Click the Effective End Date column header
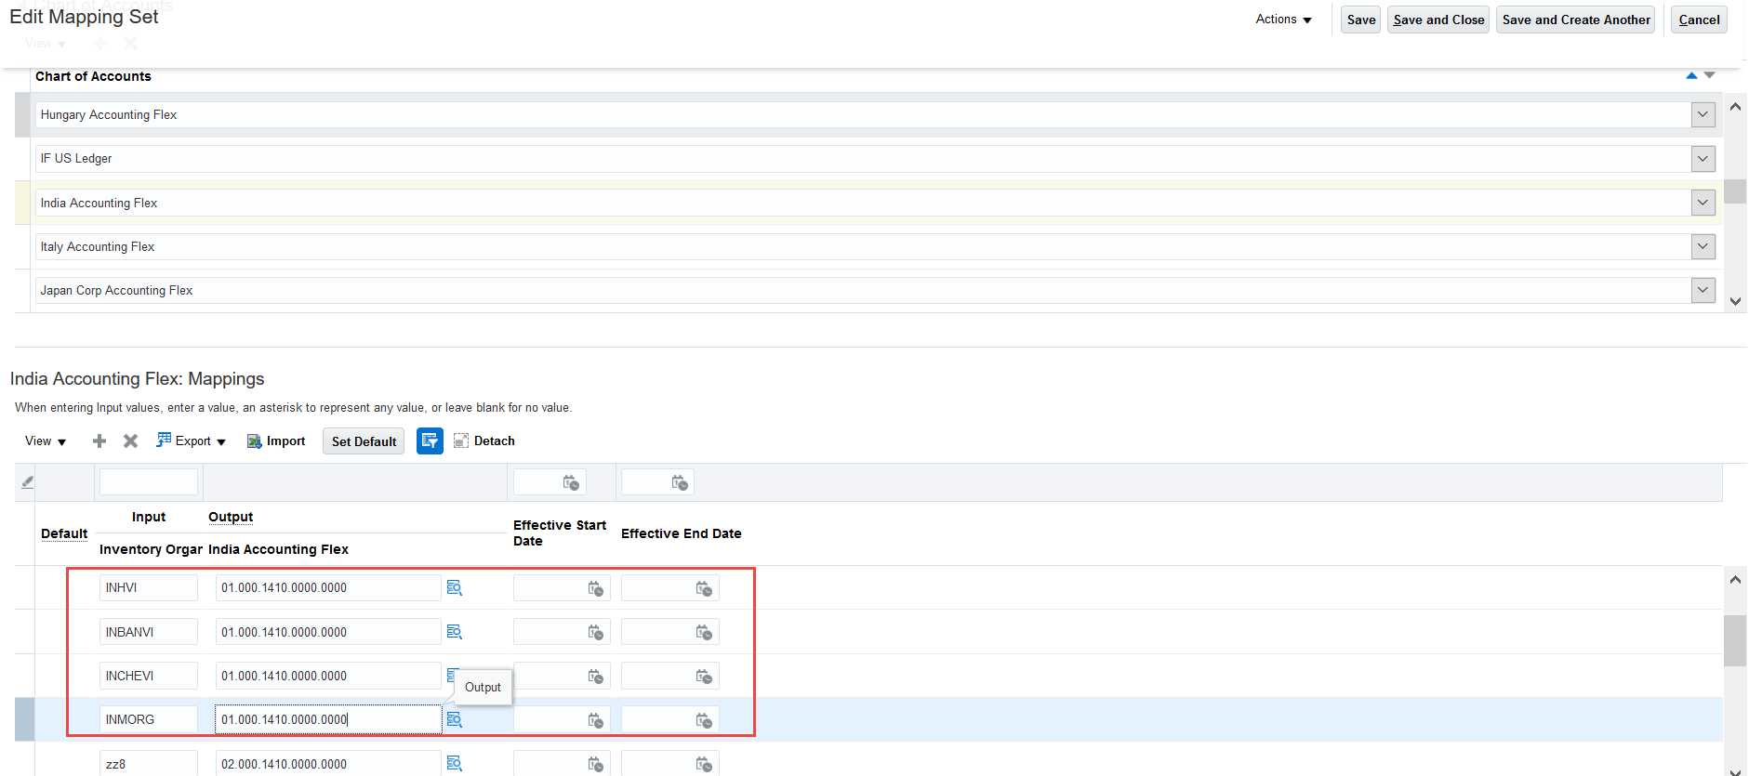 pos(681,533)
